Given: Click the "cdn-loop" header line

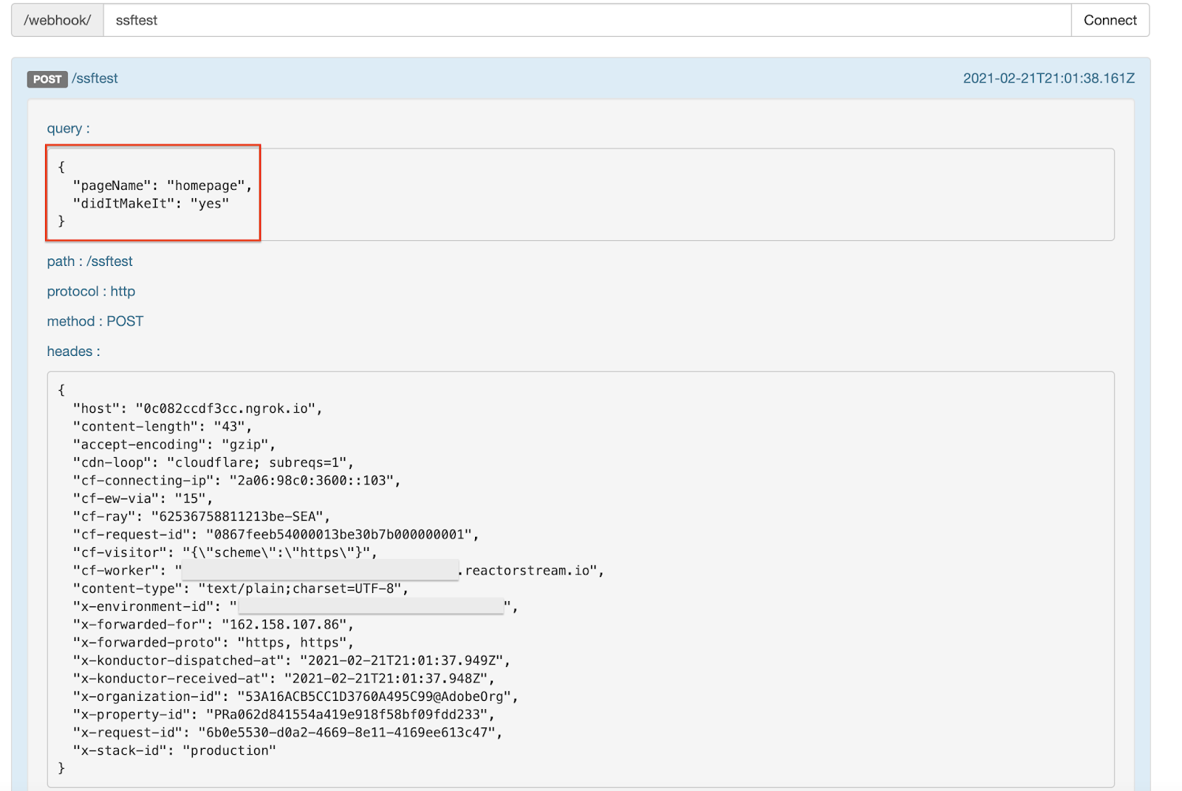Looking at the screenshot, I should point(213,462).
